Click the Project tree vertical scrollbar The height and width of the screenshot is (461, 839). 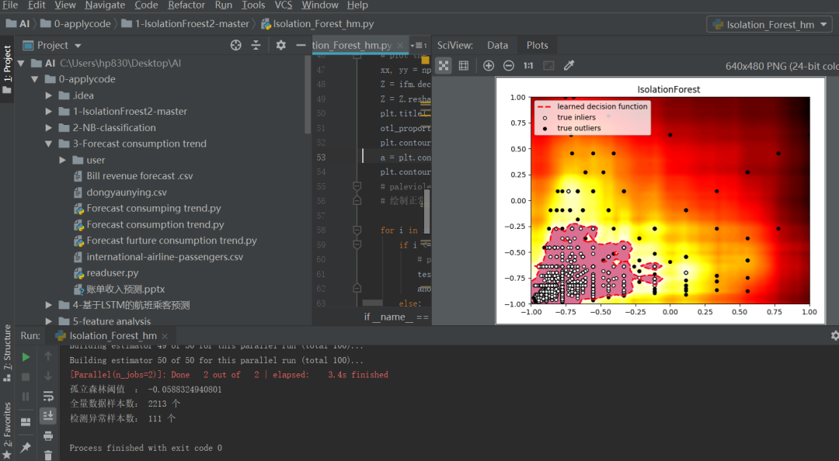point(308,95)
